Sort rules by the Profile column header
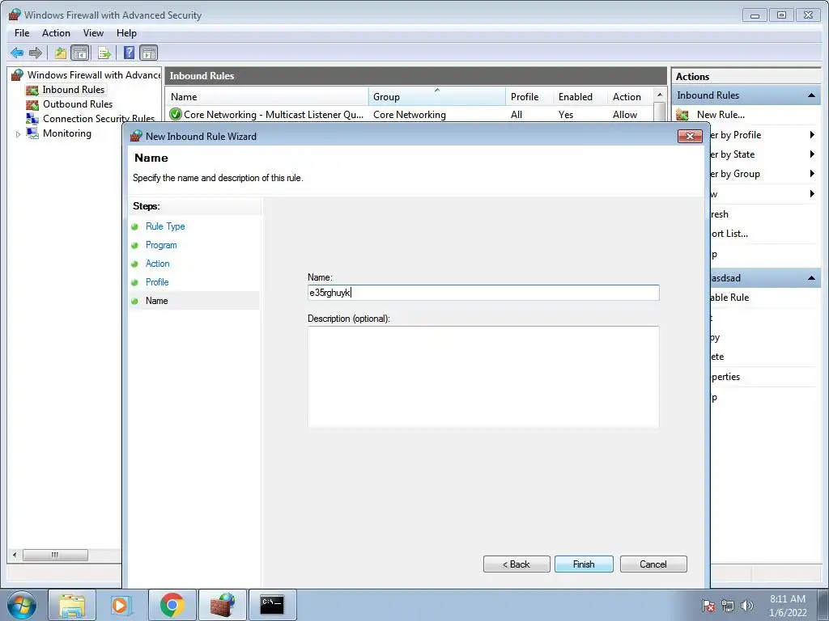829x621 pixels. coord(529,97)
